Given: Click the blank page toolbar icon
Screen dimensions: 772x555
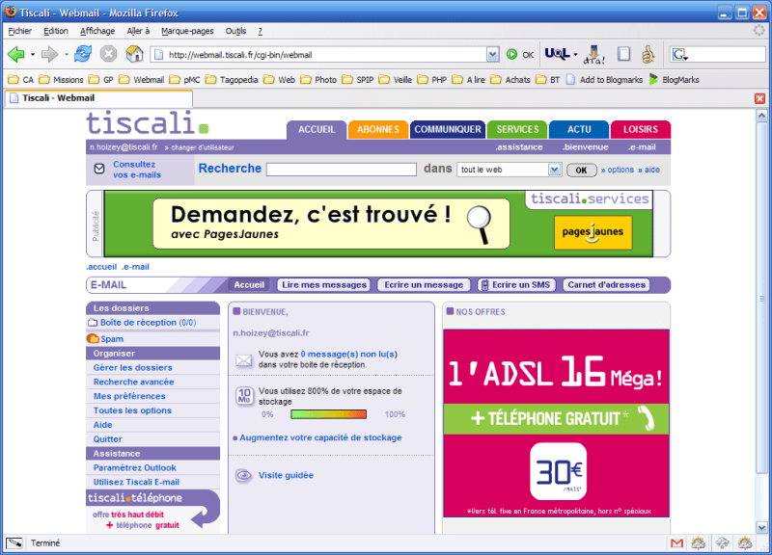Looking at the screenshot, I should 623,54.
